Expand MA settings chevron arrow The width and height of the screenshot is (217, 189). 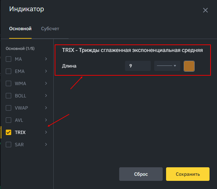(46, 59)
